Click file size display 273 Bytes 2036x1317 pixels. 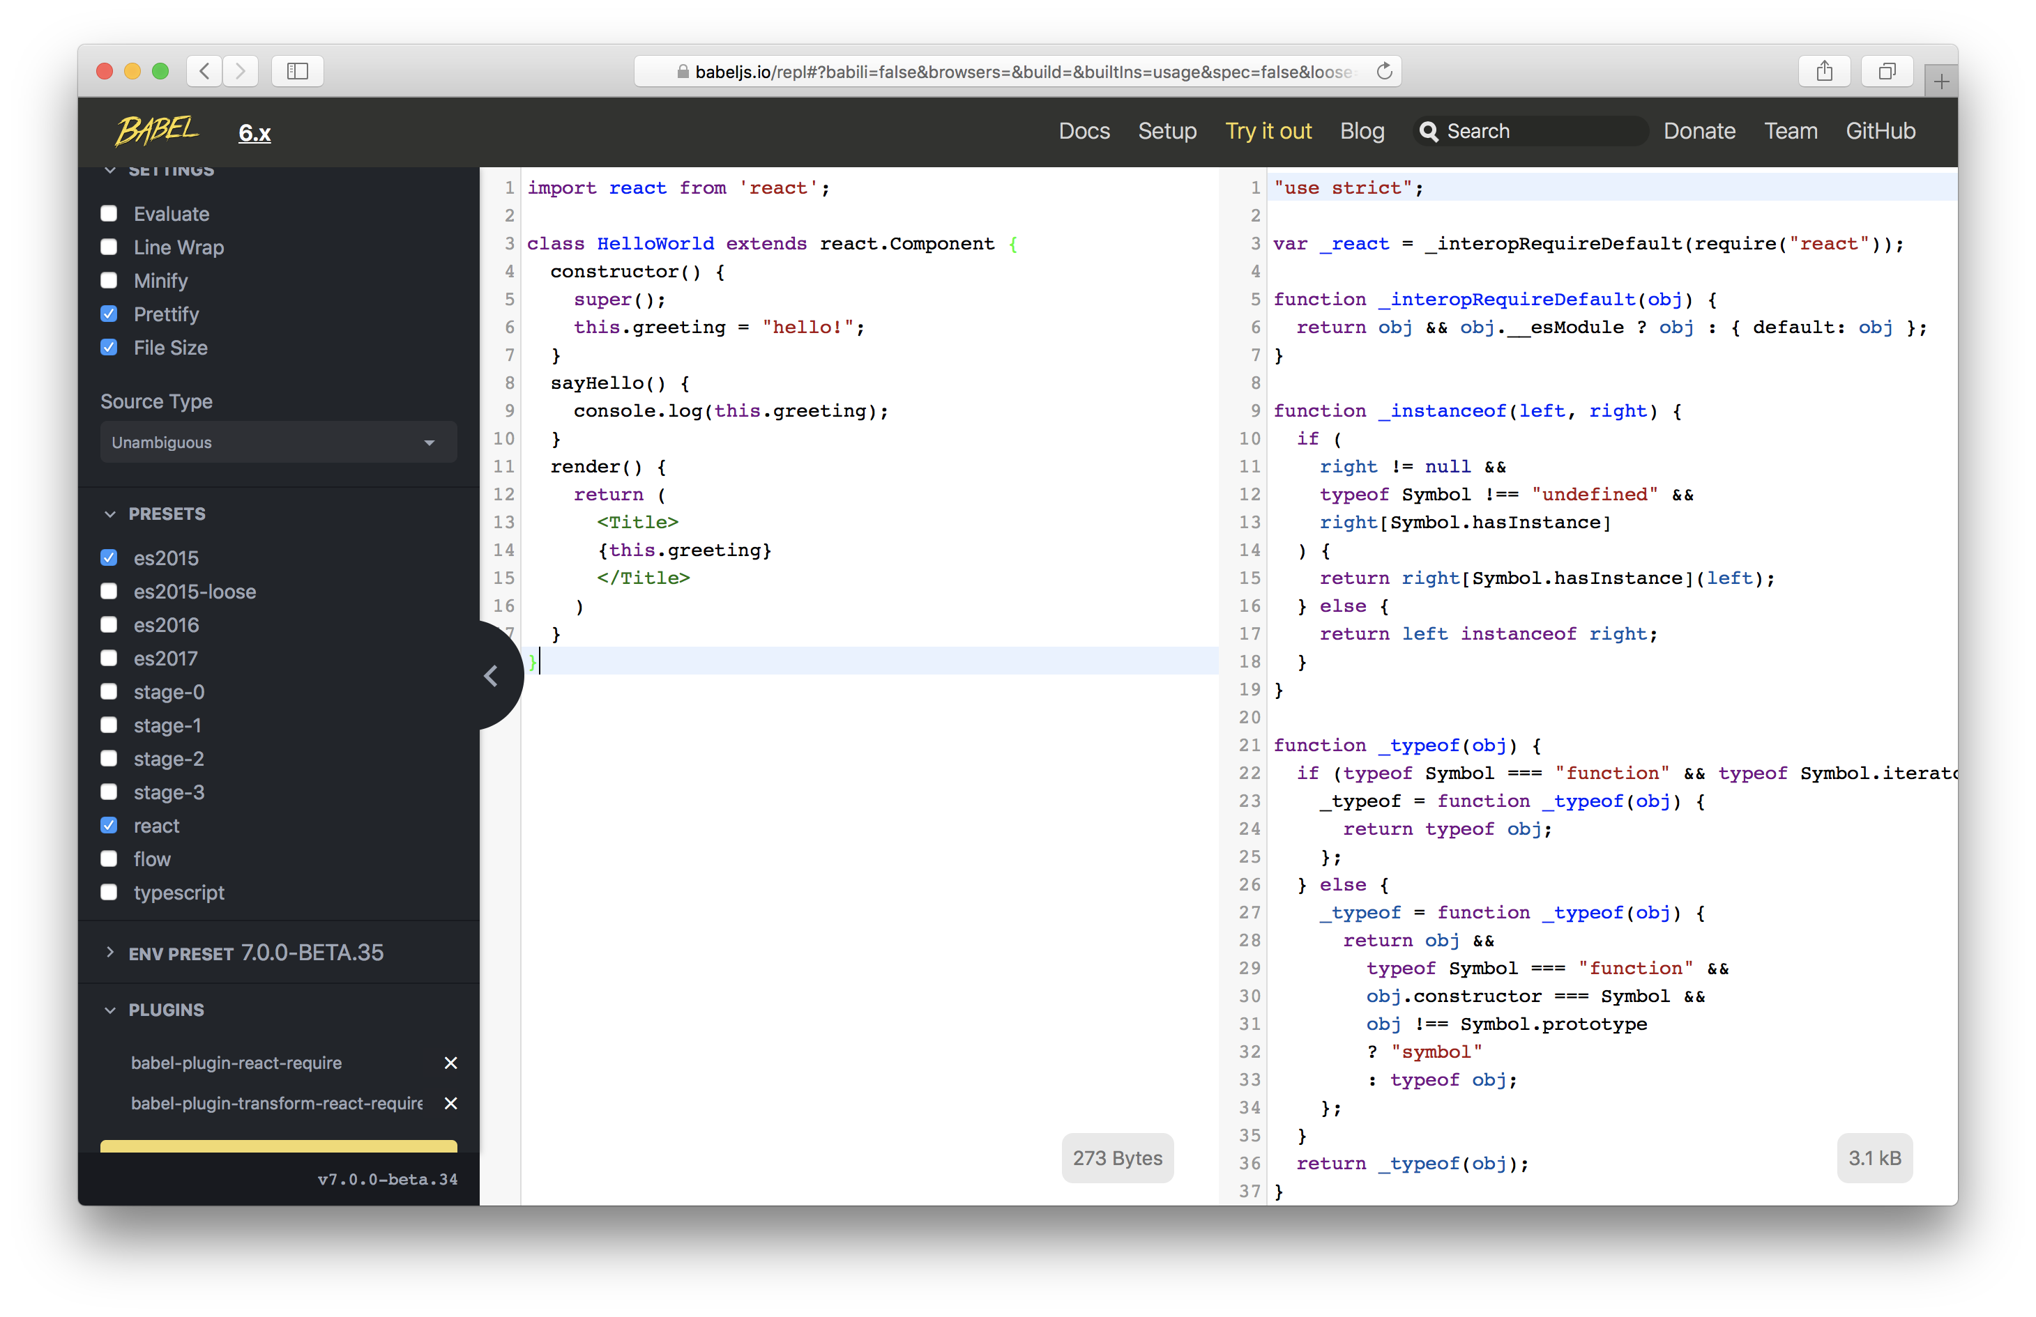1114,1157
